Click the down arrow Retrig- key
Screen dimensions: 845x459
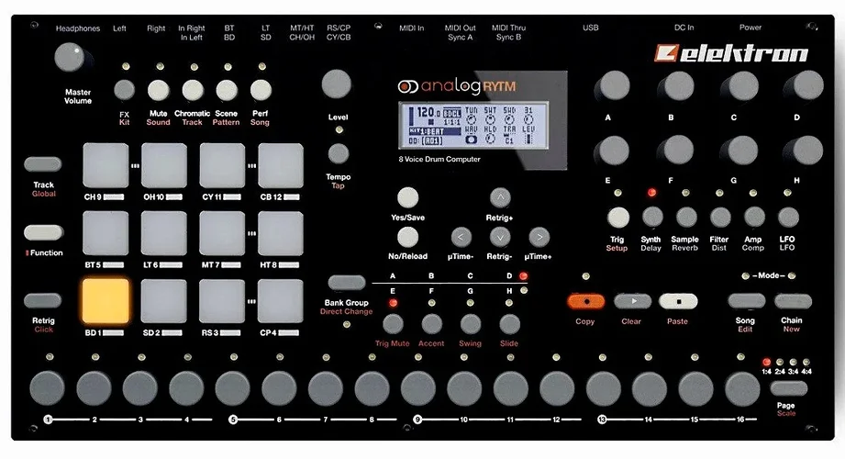[x=500, y=237]
